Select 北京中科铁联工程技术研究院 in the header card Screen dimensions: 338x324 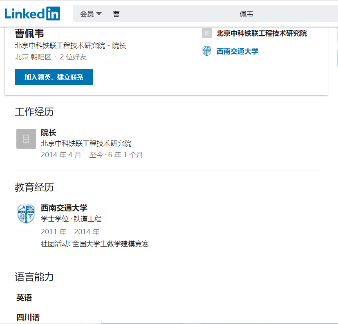click(262, 33)
